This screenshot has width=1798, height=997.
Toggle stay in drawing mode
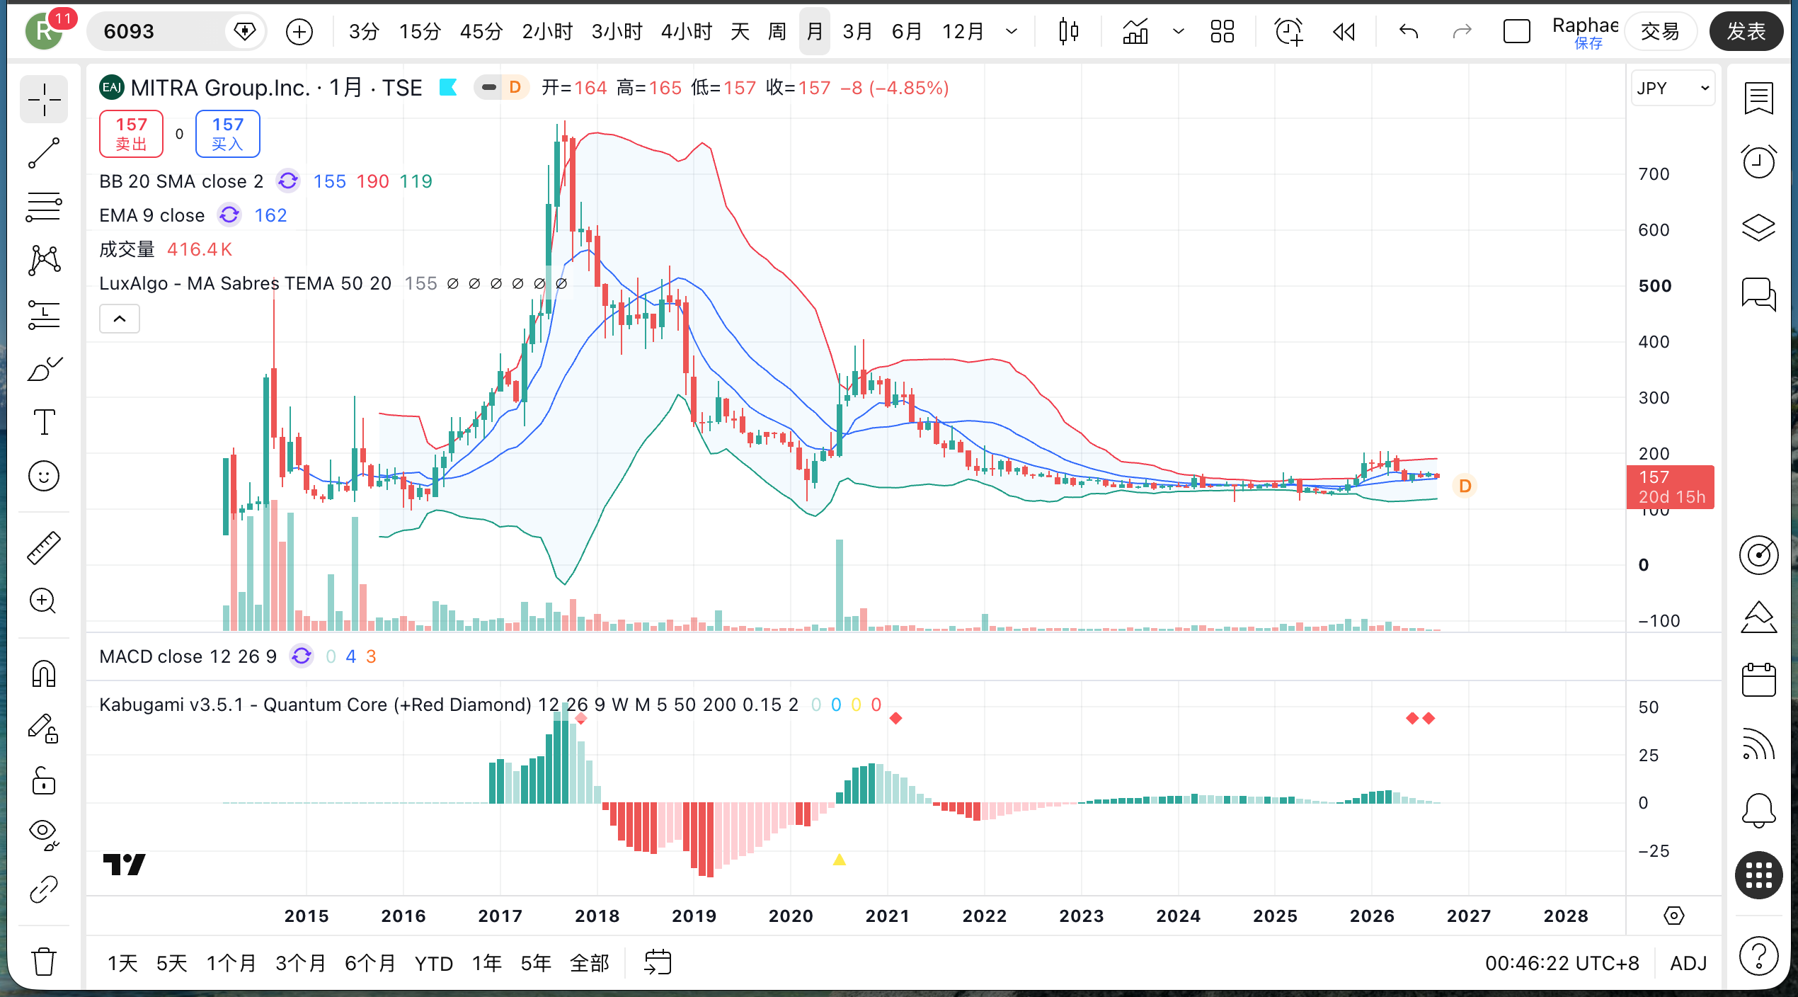point(44,728)
